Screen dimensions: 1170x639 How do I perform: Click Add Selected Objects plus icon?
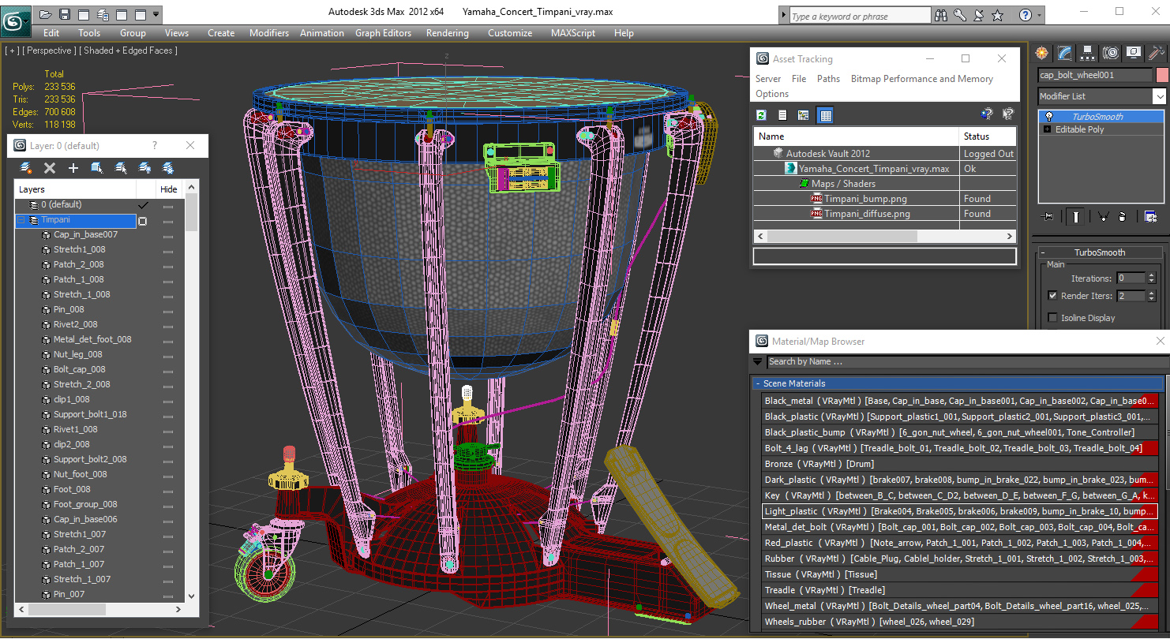pyautogui.click(x=73, y=168)
